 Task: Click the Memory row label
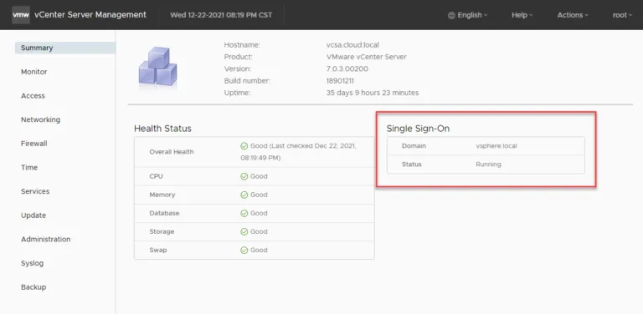[x=162, y=195]
